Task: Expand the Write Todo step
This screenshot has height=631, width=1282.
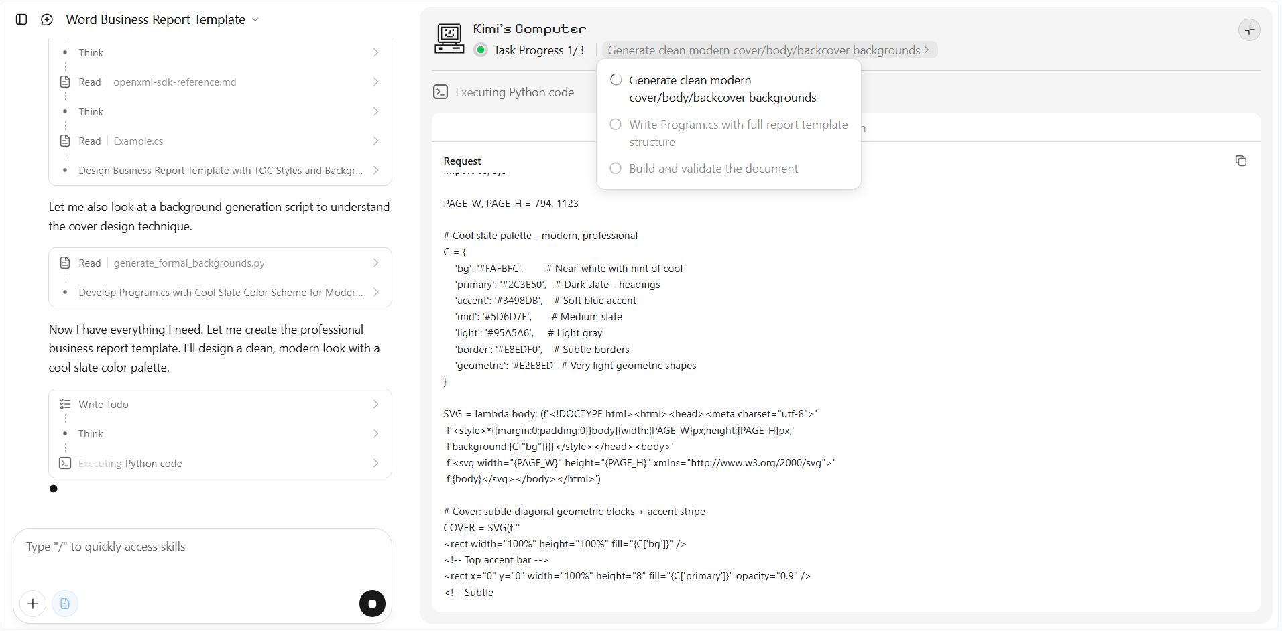Action: coord(220,404)
